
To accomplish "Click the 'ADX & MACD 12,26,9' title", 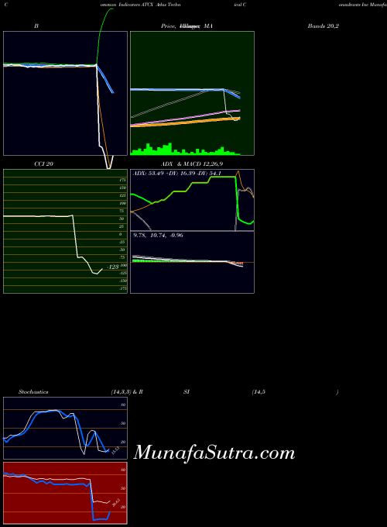I will [x=192, y=164].
